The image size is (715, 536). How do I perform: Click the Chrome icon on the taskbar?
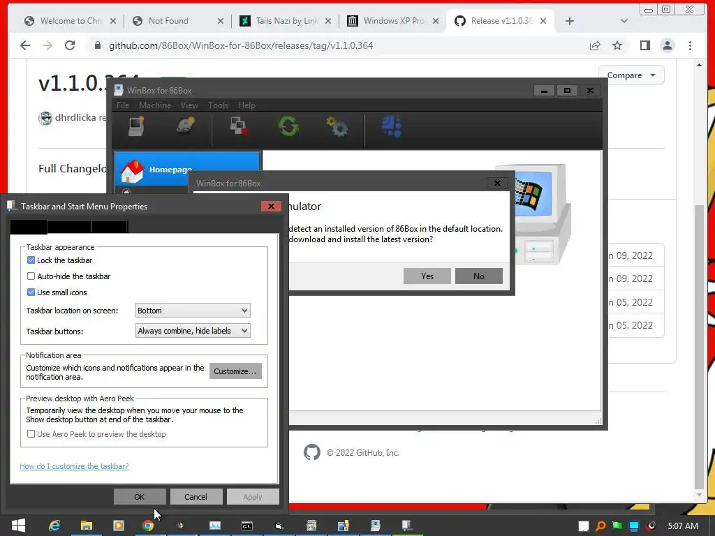(x=148, y=526)
